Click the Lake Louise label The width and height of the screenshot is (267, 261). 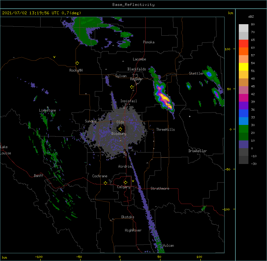click(x=6, y=150)
